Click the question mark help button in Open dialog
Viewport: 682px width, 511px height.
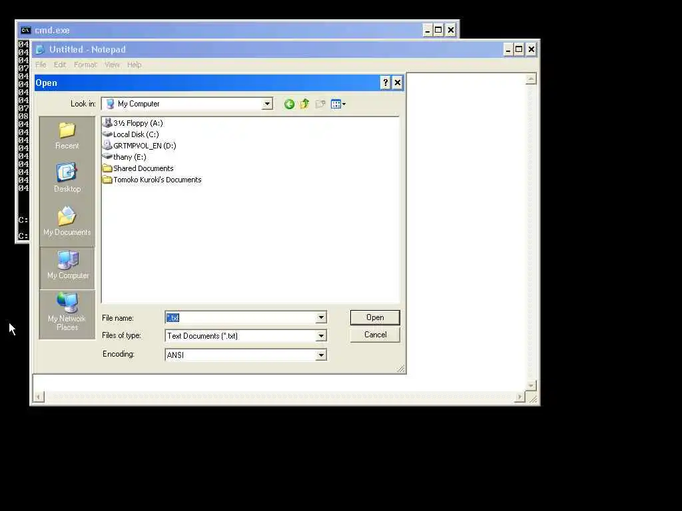click(385, 83)
